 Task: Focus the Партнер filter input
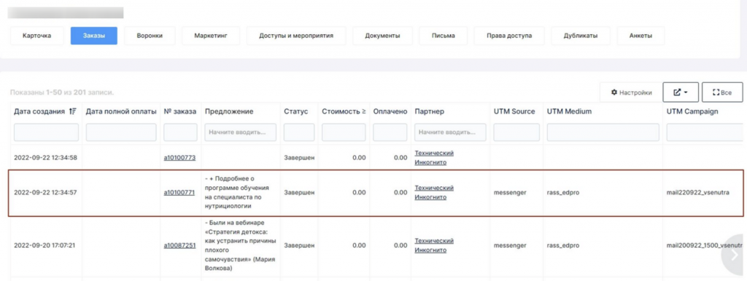pos(450,132)
